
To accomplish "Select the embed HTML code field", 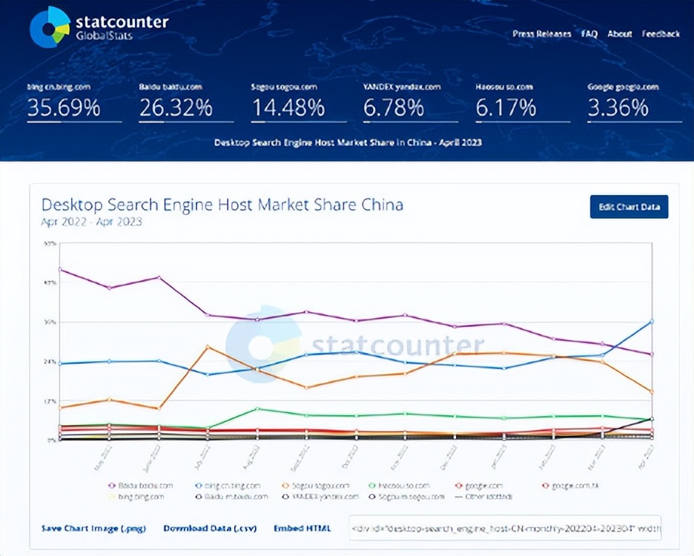I will 505,528.
